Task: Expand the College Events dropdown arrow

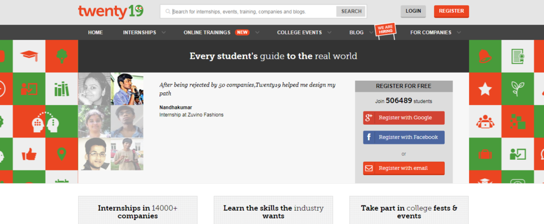Action: [329, 32]
